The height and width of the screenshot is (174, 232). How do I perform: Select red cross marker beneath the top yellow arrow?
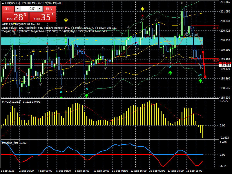coord(142,16)
